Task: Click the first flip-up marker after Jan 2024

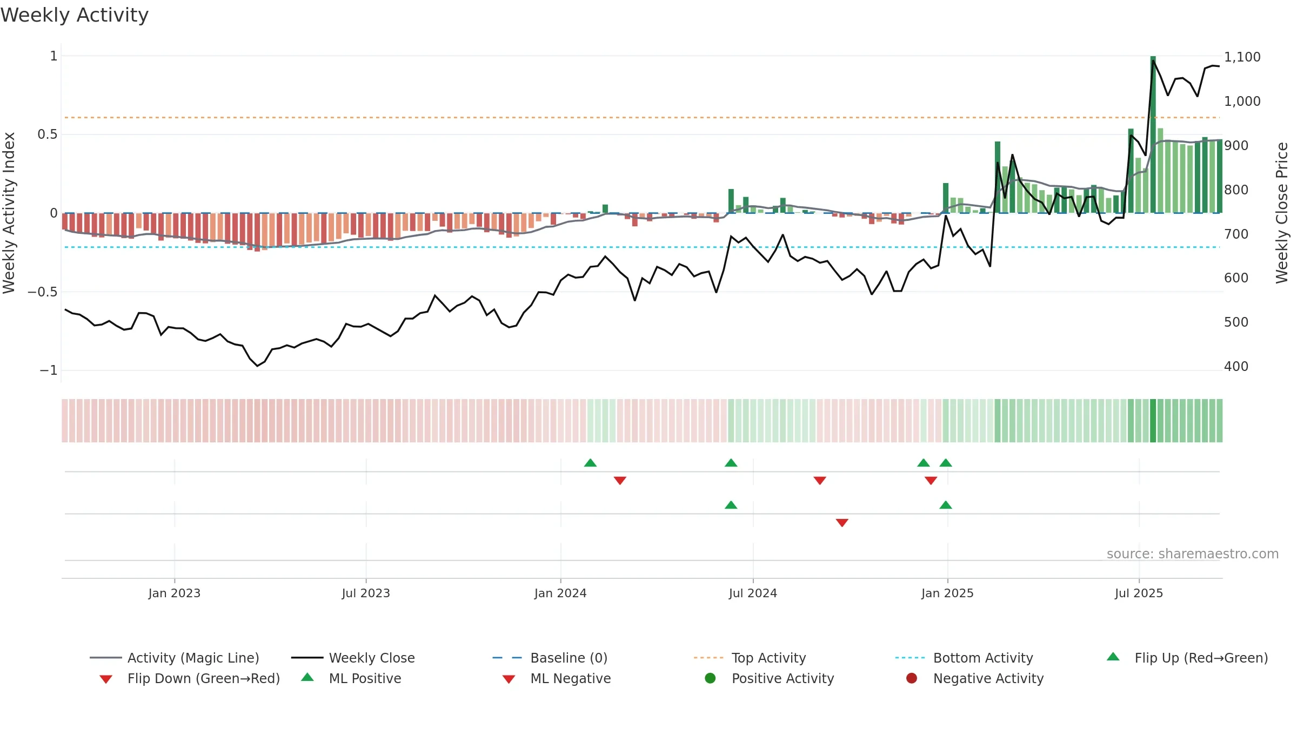Action: click(590, 463)
